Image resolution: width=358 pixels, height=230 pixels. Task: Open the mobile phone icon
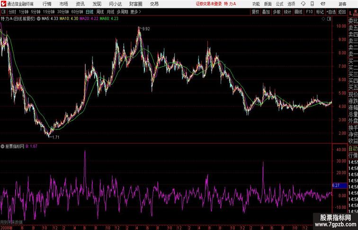pos(312,4)
